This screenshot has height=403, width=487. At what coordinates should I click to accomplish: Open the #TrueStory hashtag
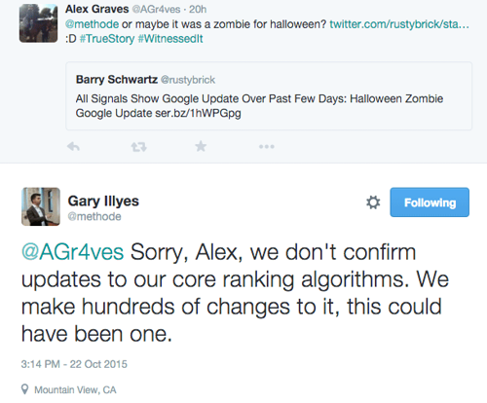(x=107, y=39)
